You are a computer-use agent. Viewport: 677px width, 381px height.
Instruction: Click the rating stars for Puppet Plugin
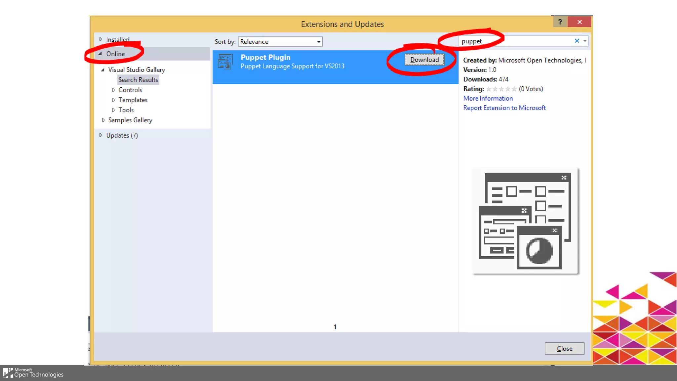click(x=501, y=89)
